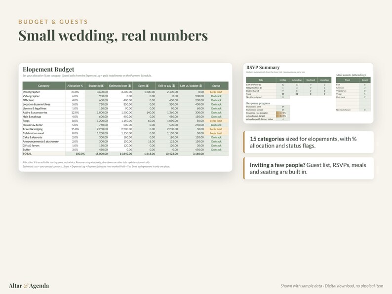392x294 pixels.
Task: Select the RSVP 'Invited' column header
Action: point(283,80)
